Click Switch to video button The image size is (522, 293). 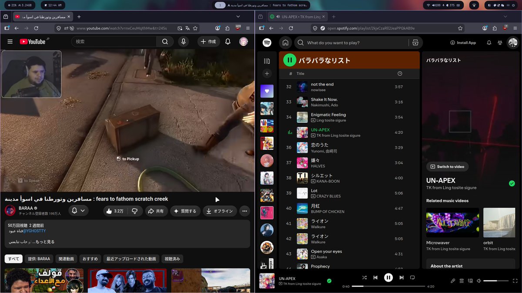447,167
